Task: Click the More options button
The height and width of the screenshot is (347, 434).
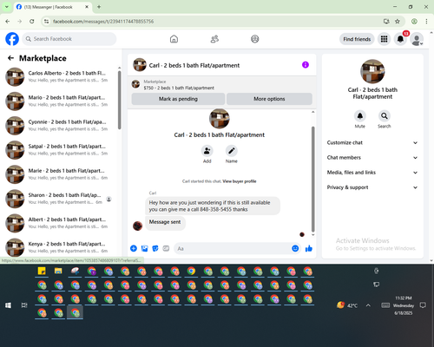Action: coord(269,99)
